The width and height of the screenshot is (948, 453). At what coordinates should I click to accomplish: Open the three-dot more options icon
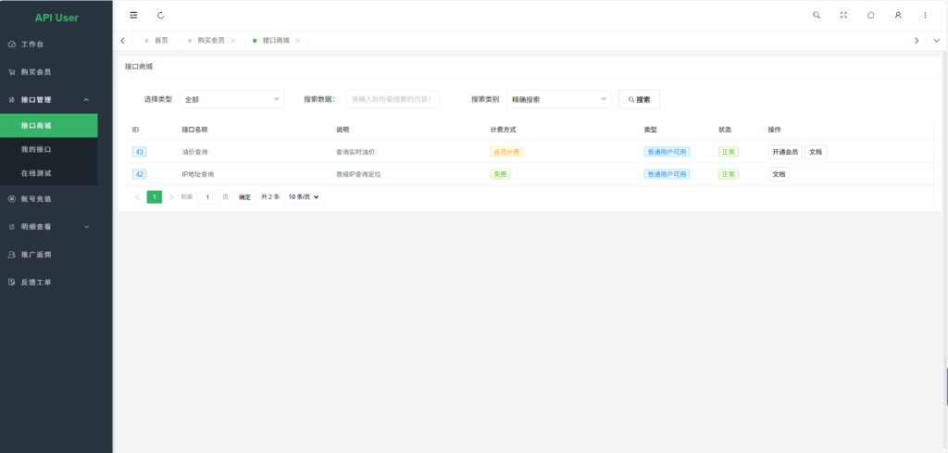(x=925, y=15)
